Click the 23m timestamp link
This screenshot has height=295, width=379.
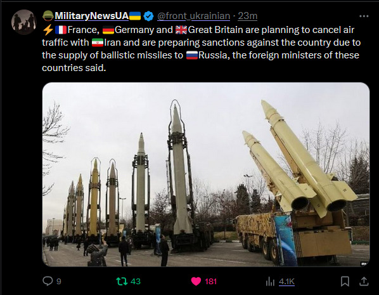pos(248,16)
